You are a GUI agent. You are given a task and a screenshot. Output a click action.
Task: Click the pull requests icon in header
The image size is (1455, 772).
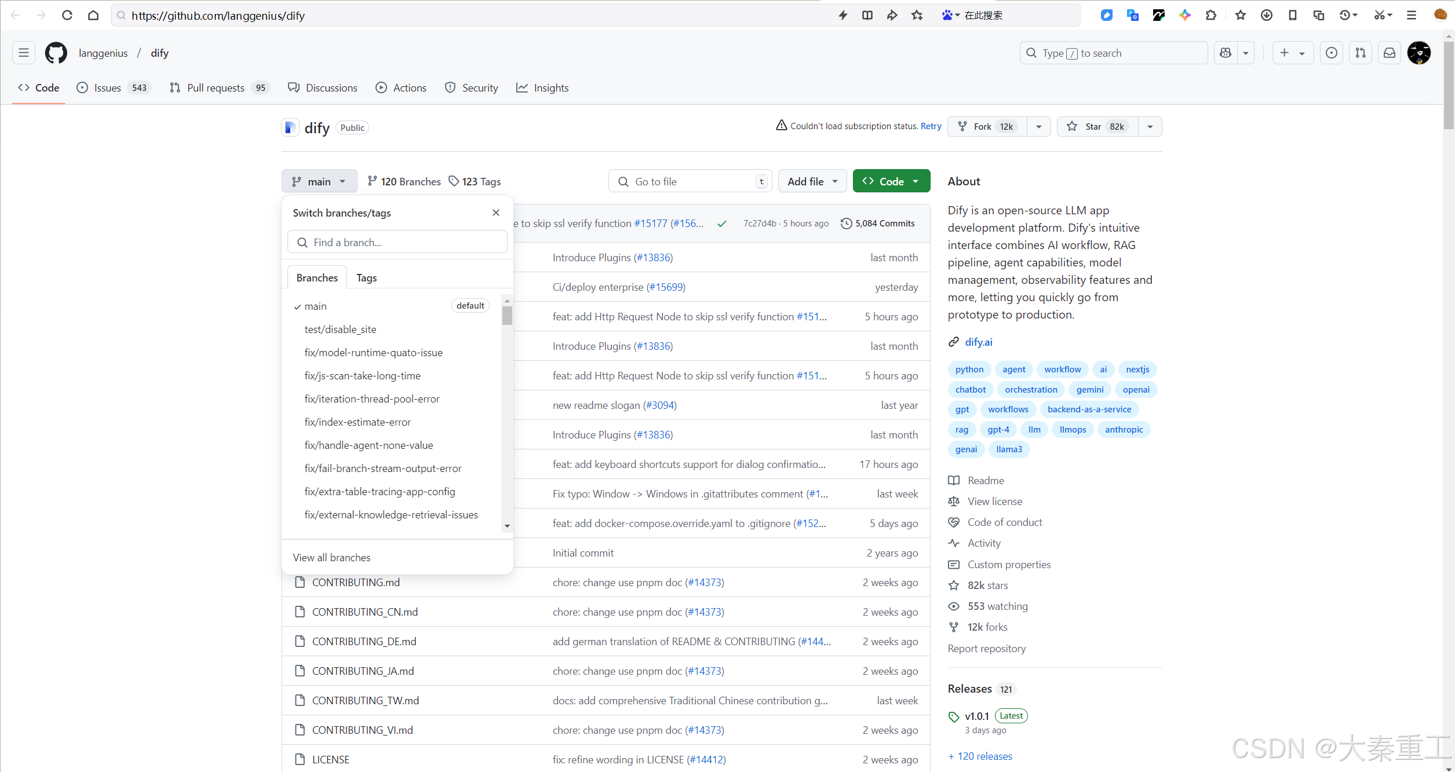pos(1360,53)
